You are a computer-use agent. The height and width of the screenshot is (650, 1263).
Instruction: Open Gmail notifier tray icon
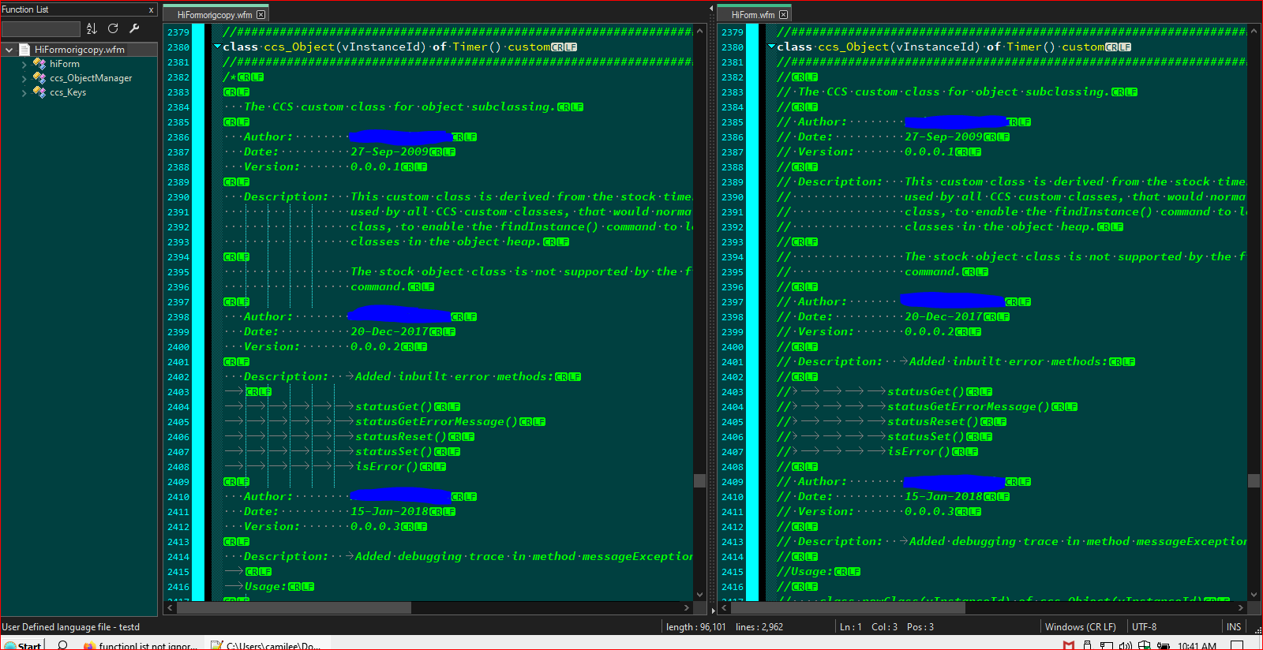(x=1068, y=645)
